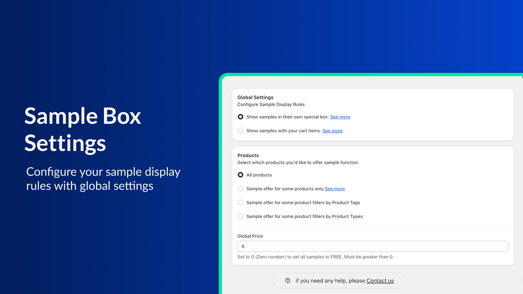Click the Global Price input field
This screenshot has height=294, width=523.
(x=373, y=246)
